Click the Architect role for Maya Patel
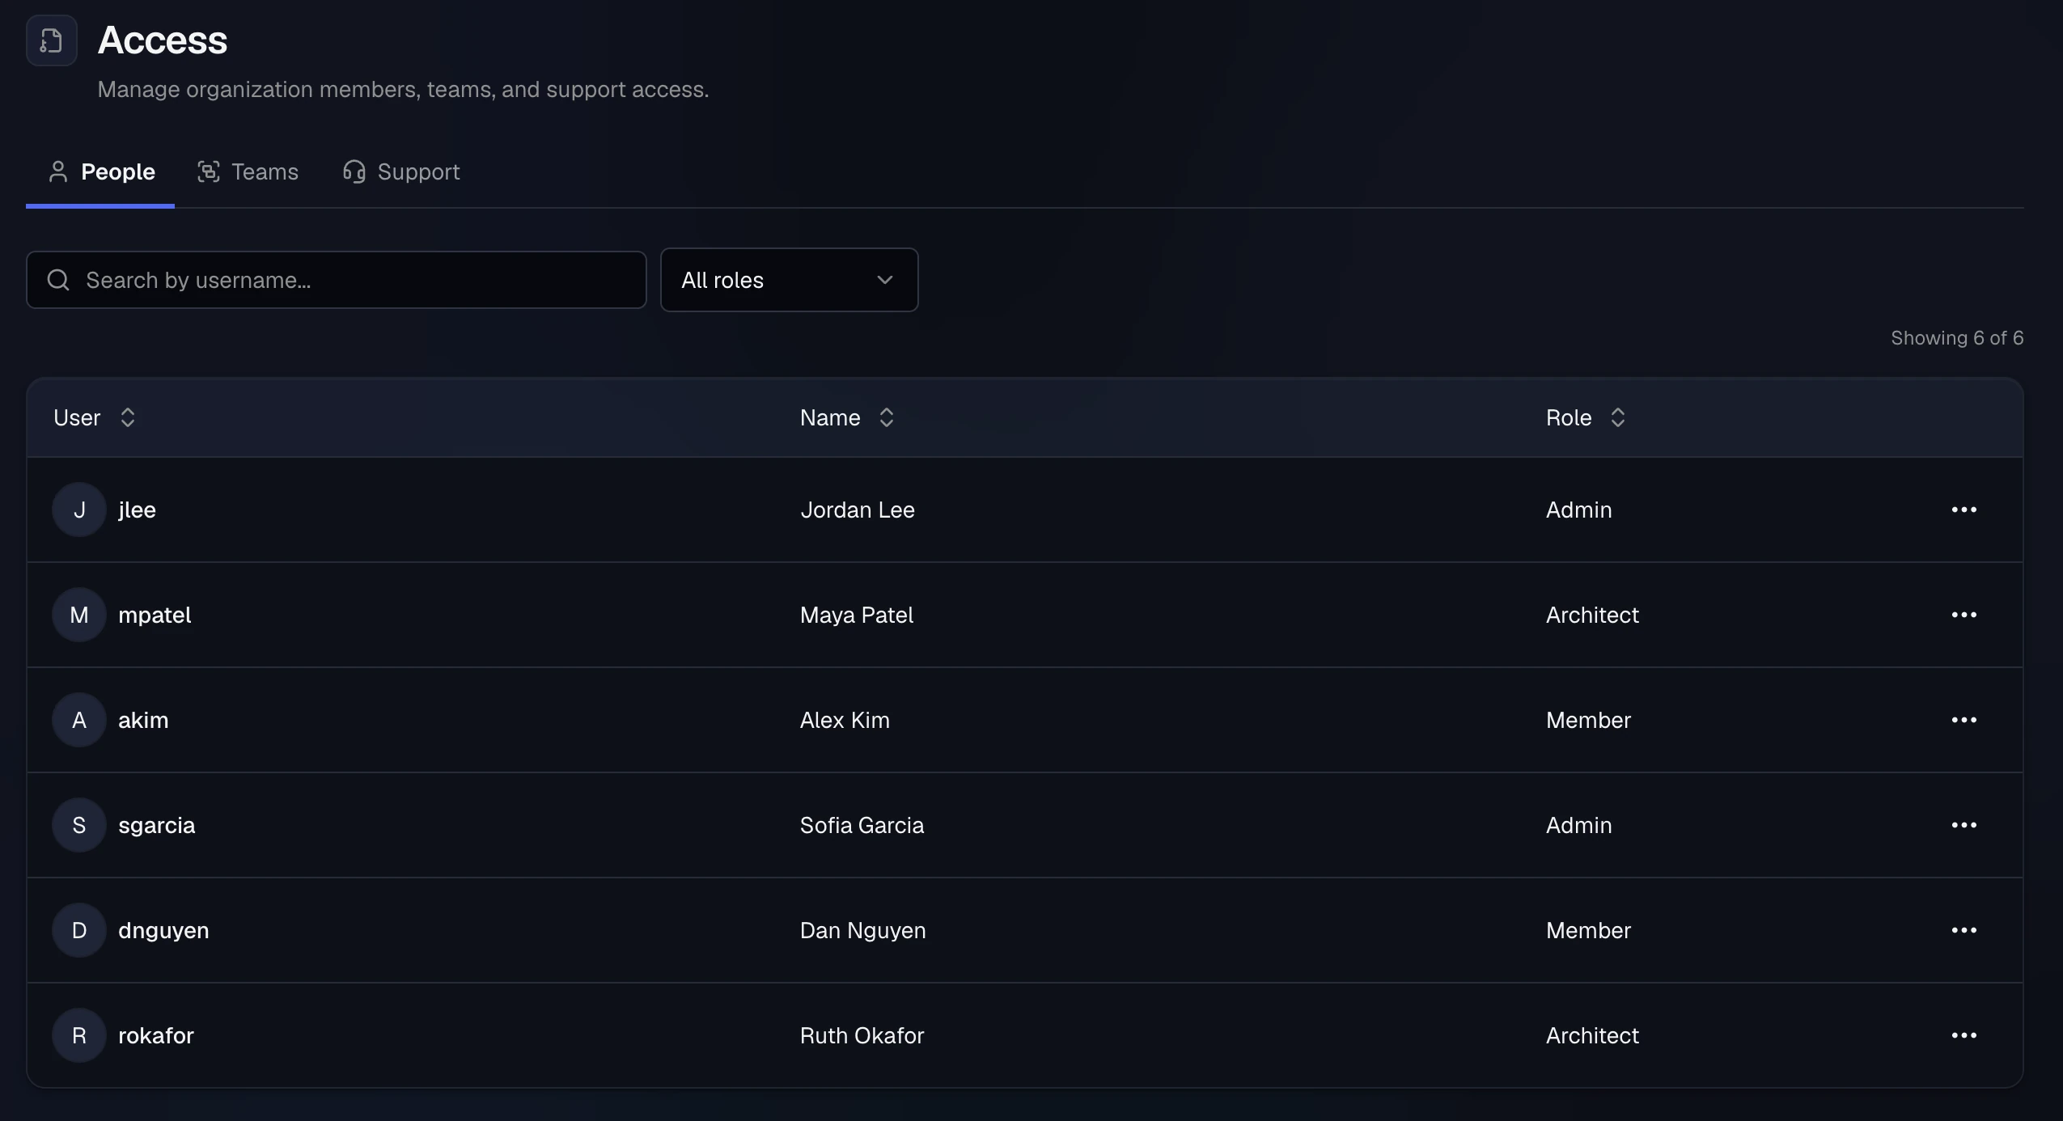Screen dimensions: 2063x1121 tap(1592, 615)
